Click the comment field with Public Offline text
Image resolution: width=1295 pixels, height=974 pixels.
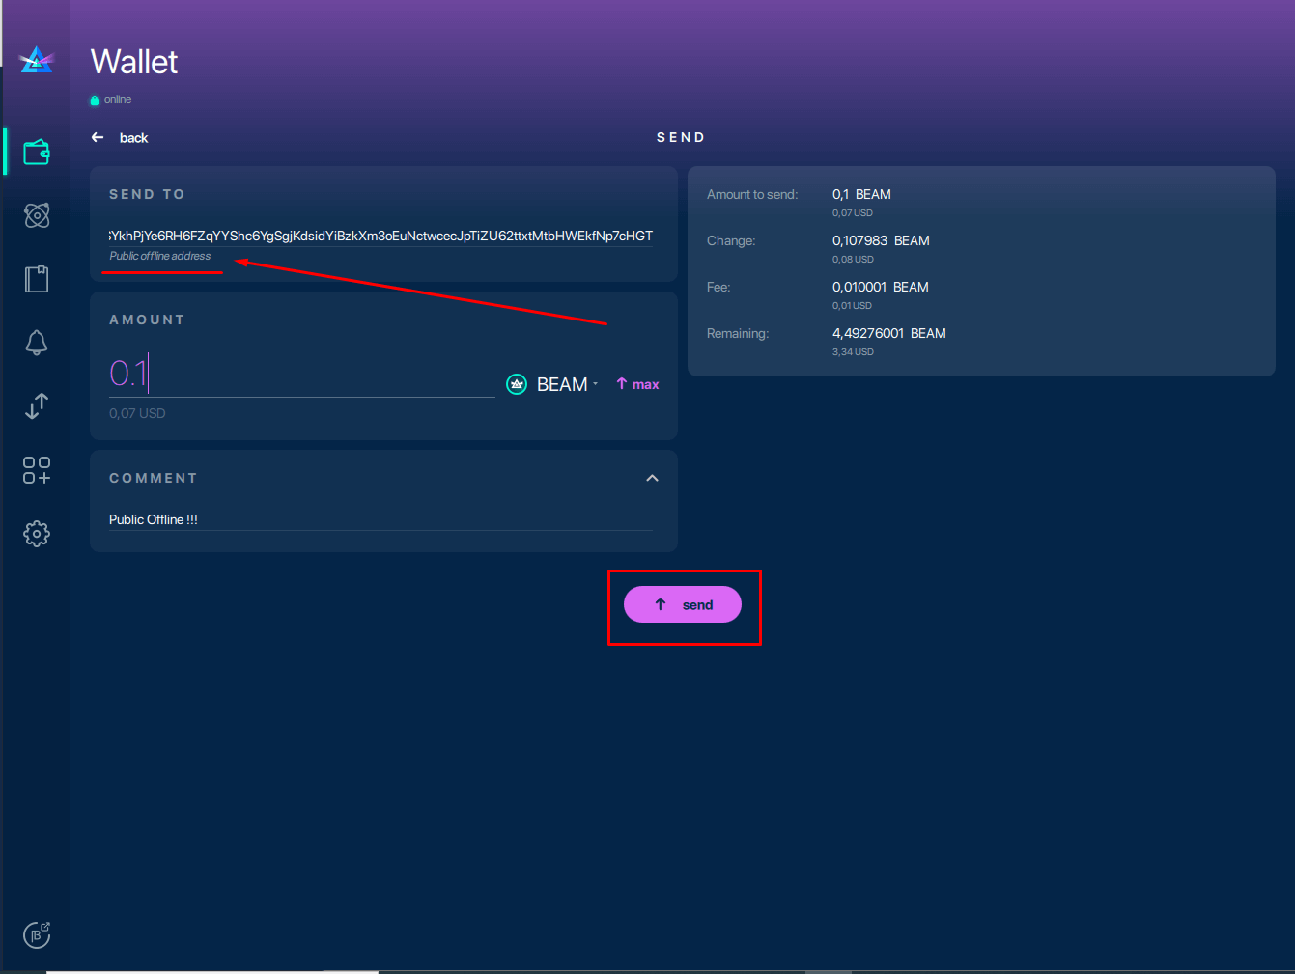pos(380,519)
